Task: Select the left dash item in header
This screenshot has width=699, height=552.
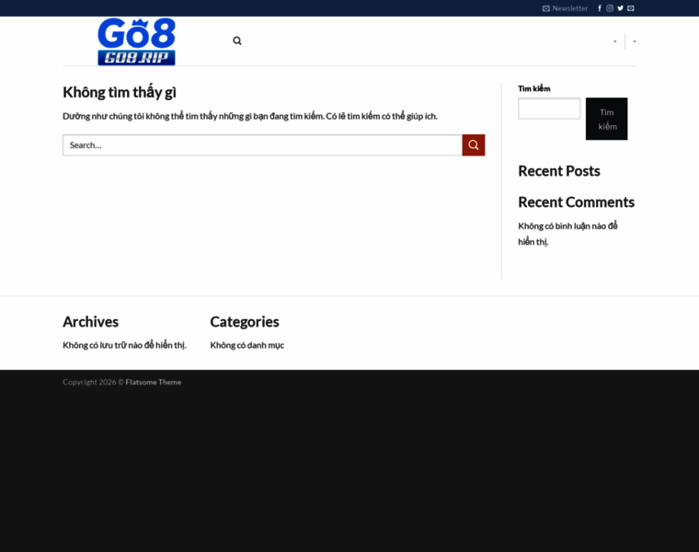Action: coord(615,41)
